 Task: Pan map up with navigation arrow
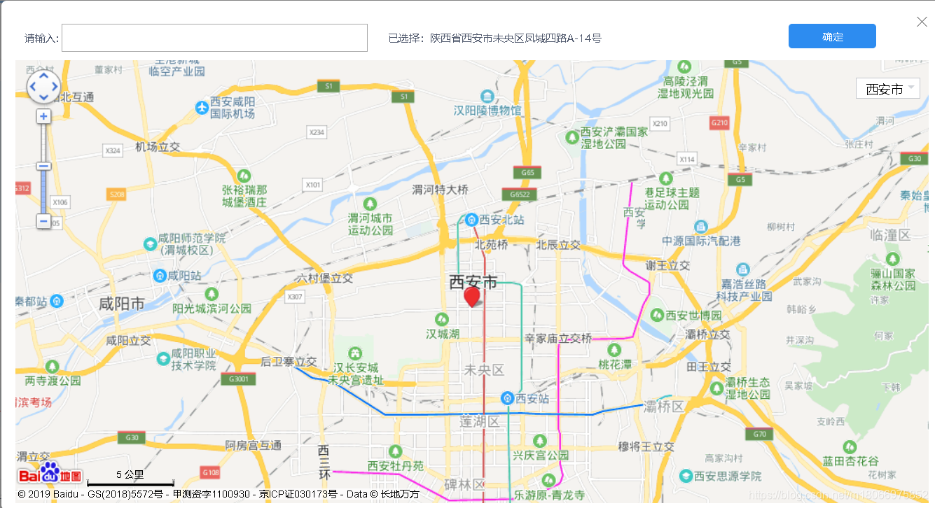coord(43,75)
